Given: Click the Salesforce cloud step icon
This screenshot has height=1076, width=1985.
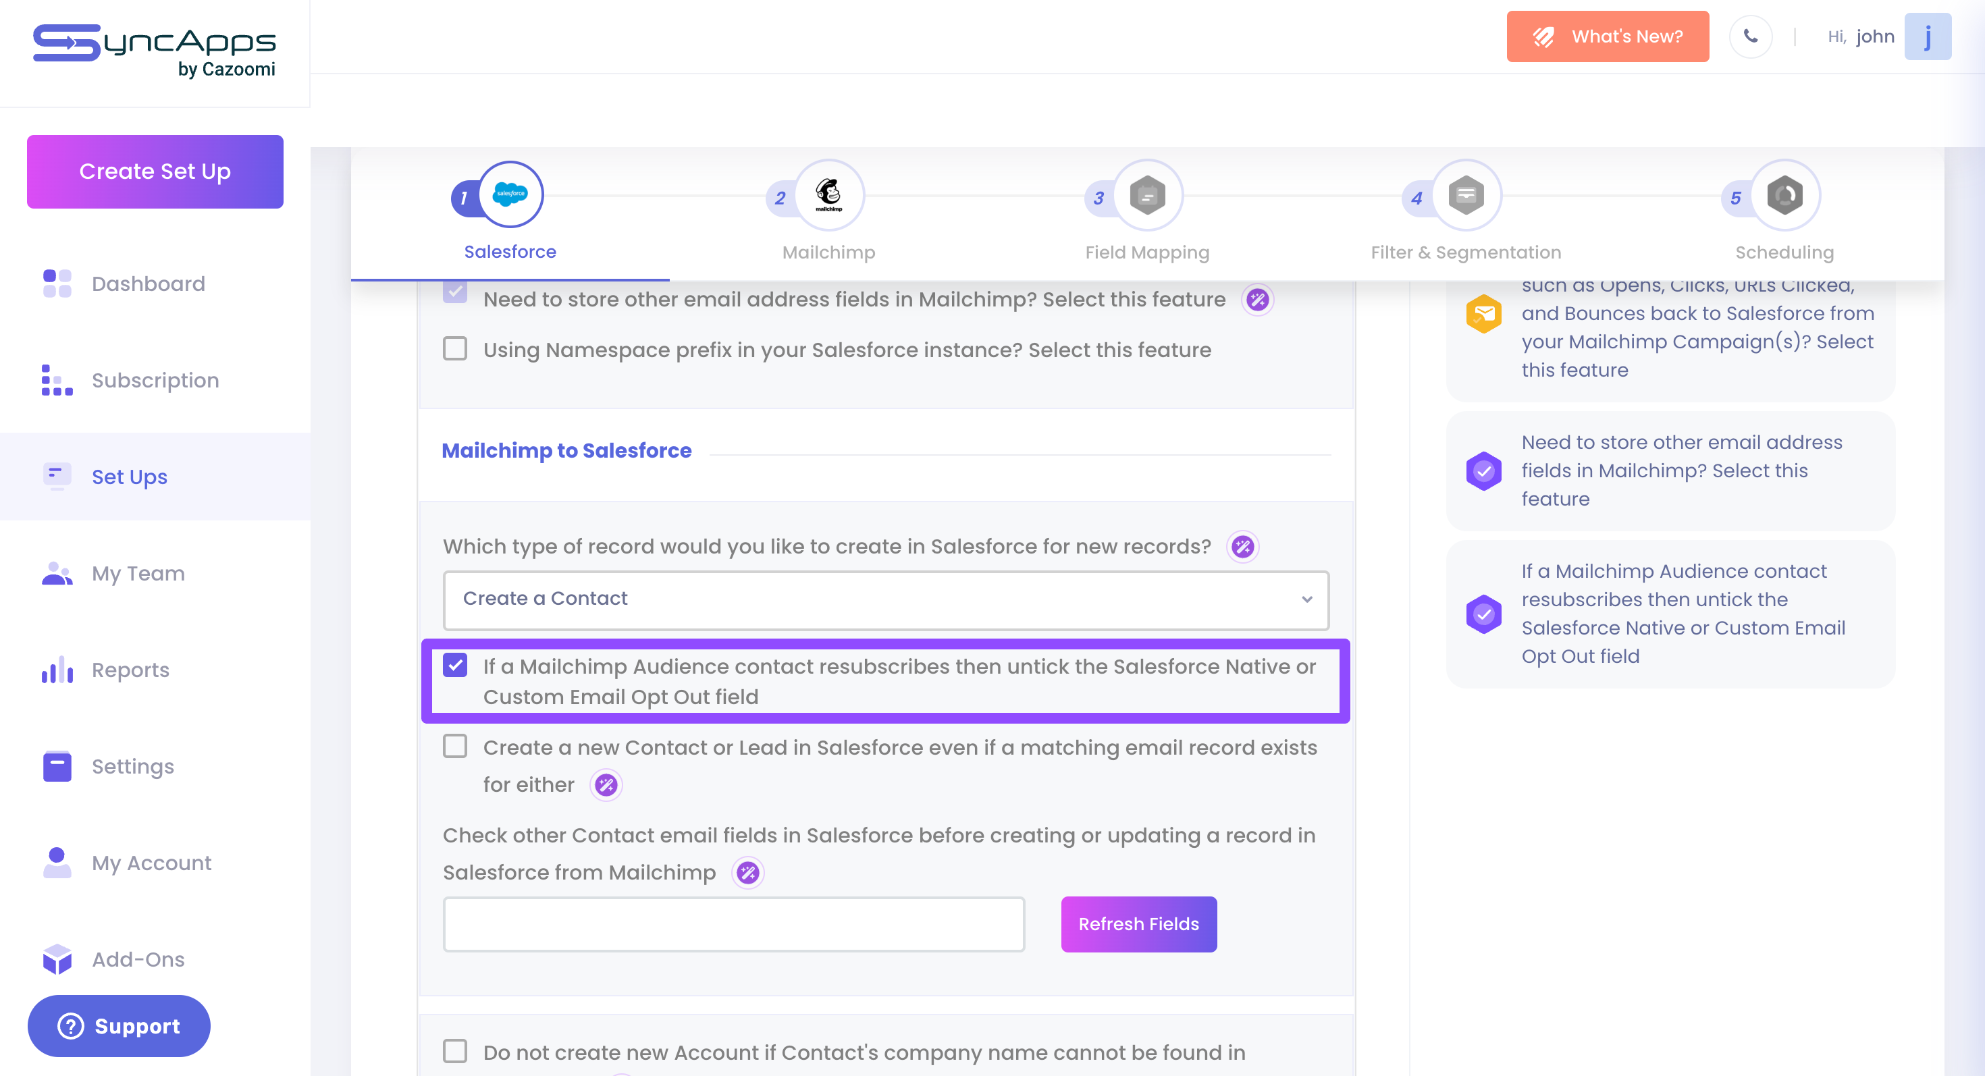Looking at the screenshot, I should point(510,194).
